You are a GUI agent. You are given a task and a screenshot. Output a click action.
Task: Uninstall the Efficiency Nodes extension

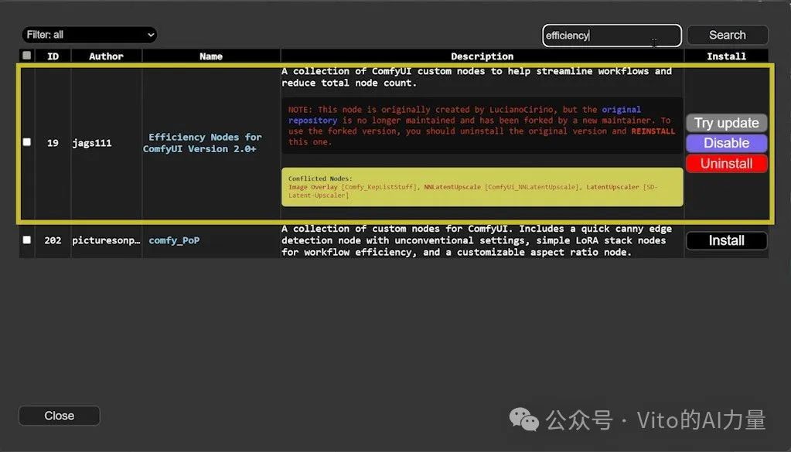click(x=726, y=164)
